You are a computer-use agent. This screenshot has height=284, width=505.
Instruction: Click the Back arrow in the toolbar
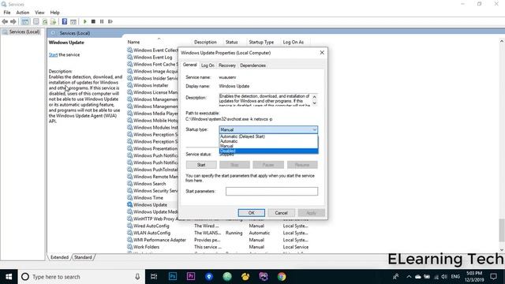point(5,21)
